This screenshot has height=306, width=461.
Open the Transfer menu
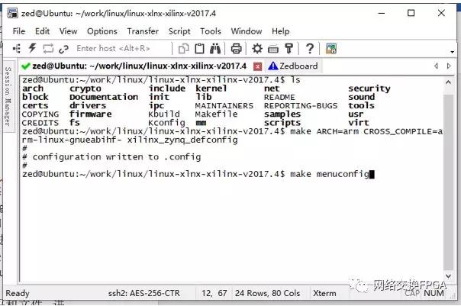click(x=143, y=31)
